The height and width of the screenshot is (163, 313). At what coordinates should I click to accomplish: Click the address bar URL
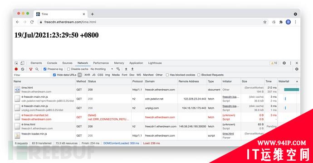[70, 22]
